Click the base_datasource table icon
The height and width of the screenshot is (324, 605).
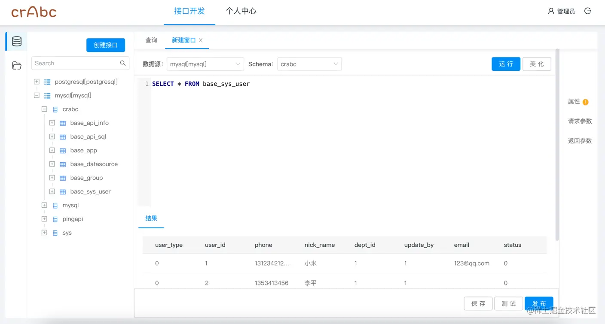tap(63, 164)
